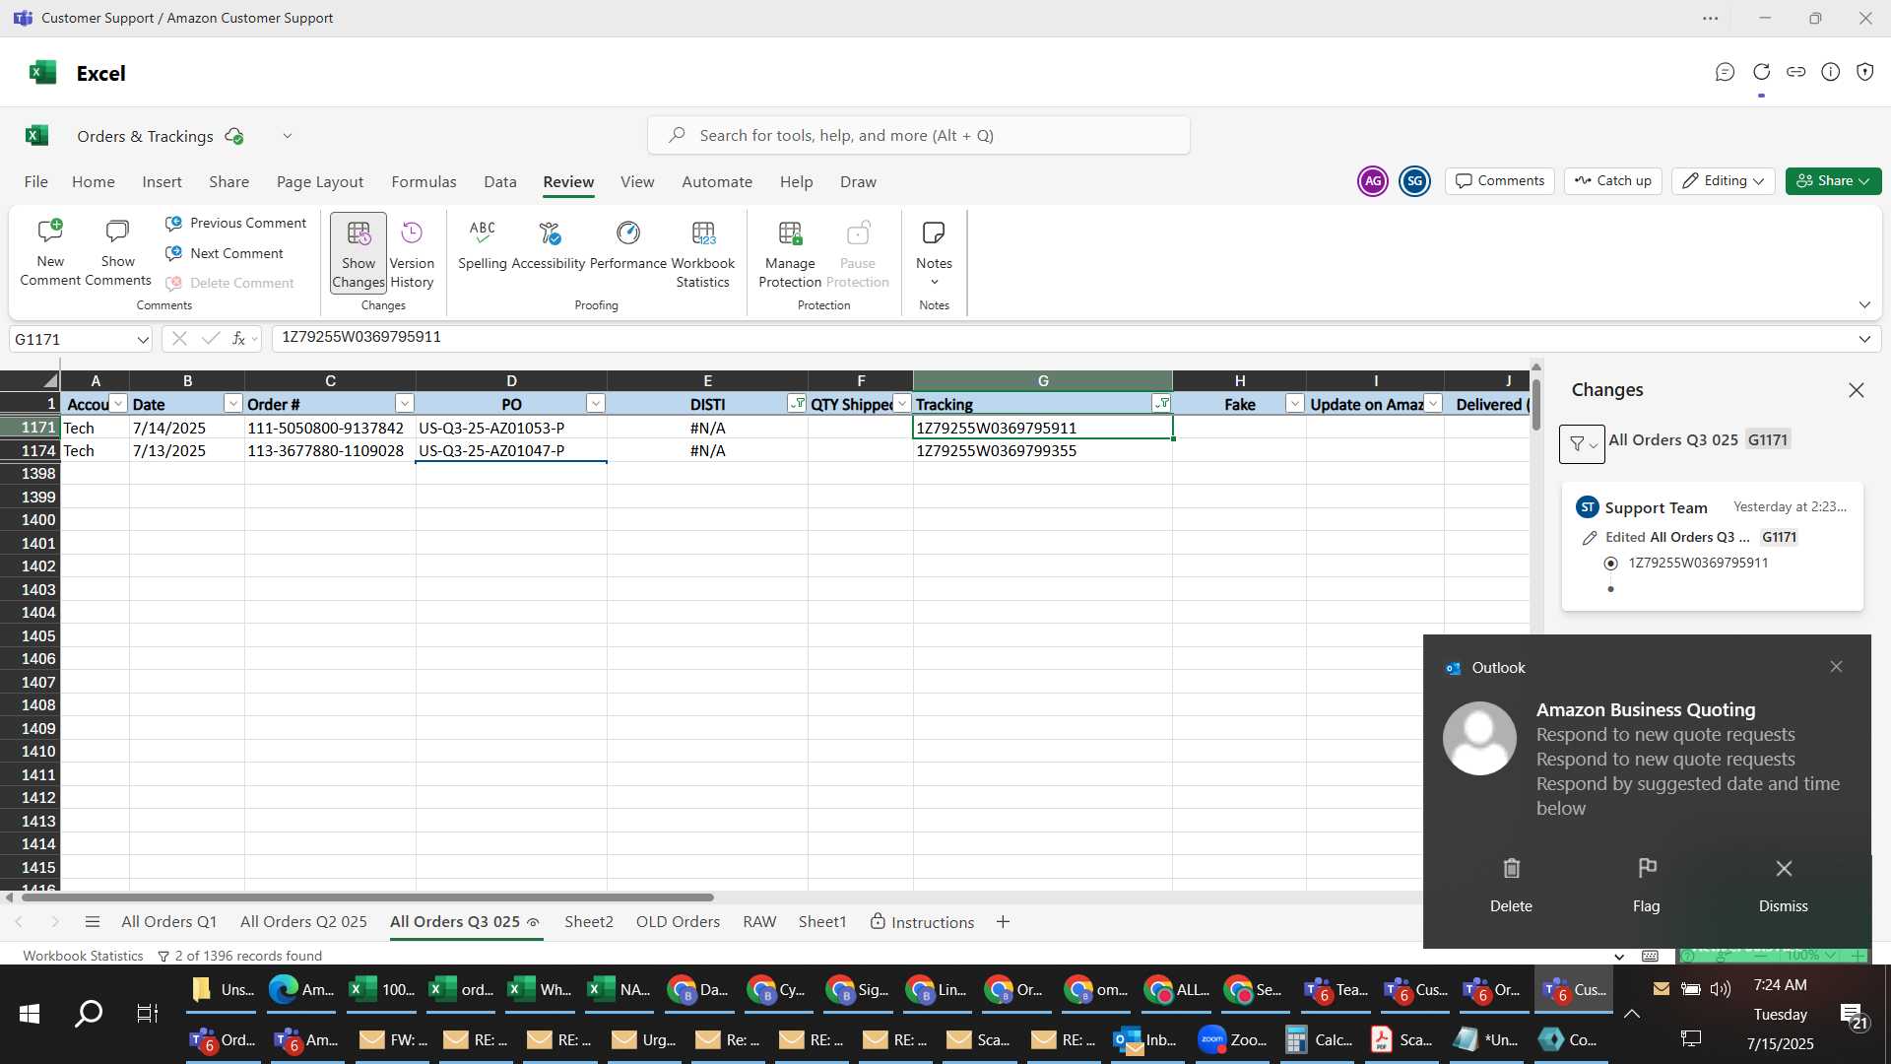Collapse the ribbon with the chevron
The image size is (1891, 1064).
[1864, 305]
